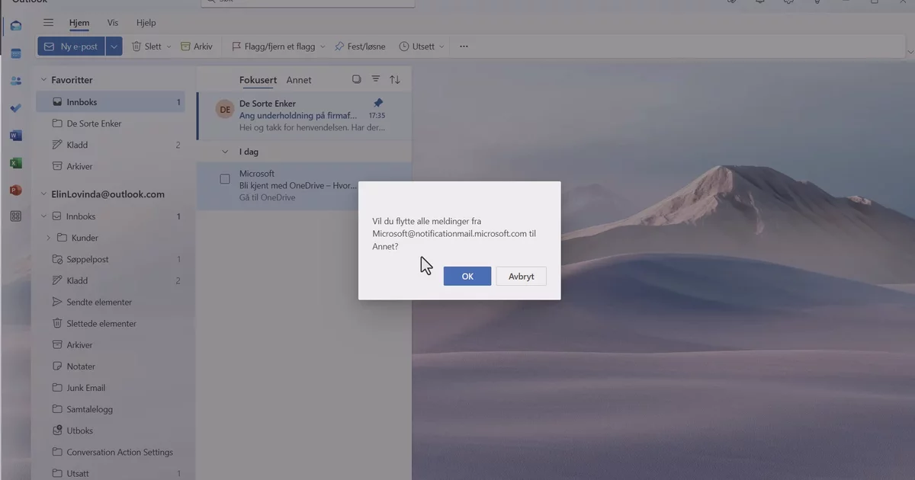Click Flagg/fjern et flagg toolbar button
The image size is (915, 480).
[274, 46]
